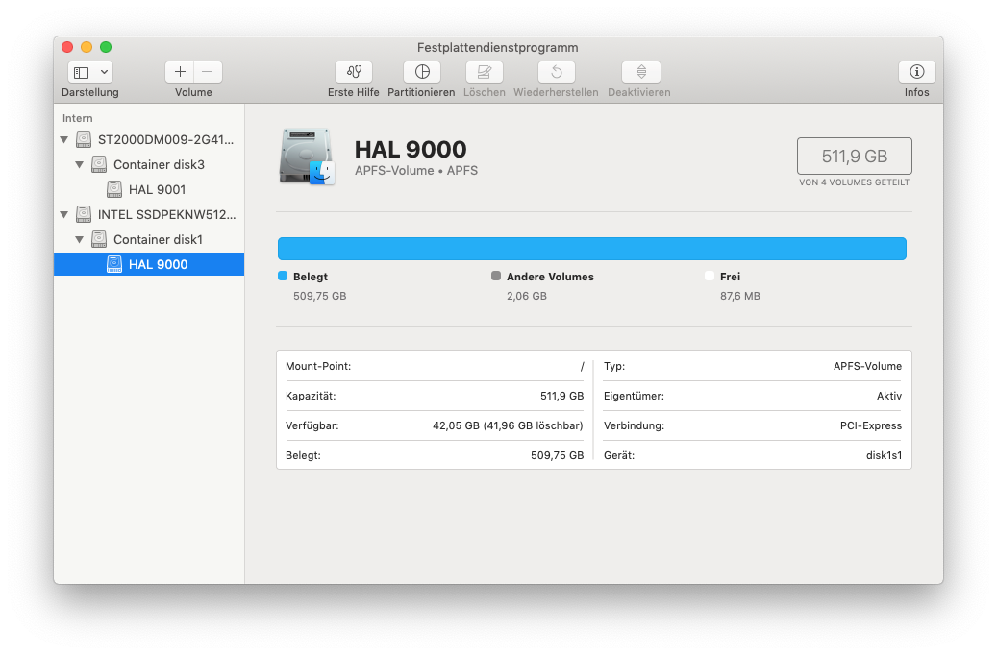997x655 pixels.
Task: Open the Partitionieren pie tool
Action: tap(421, 72)
